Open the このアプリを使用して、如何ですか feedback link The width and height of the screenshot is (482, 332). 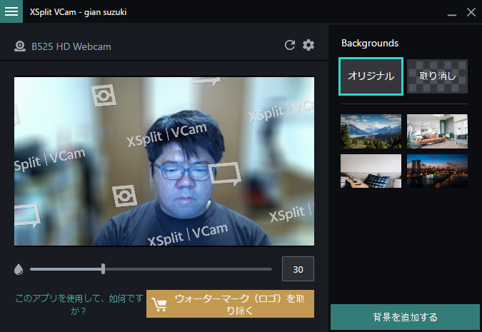[x=79, y=304]
